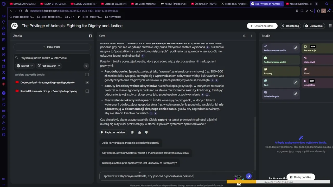Open chat configuration sliders icon
Screen dimensions: 333x187
coord(244,36)
